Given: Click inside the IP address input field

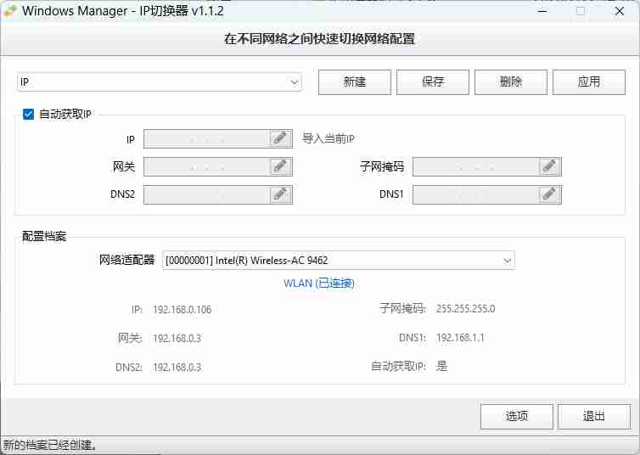Looking at the screenshot, I should pos(206,139).
